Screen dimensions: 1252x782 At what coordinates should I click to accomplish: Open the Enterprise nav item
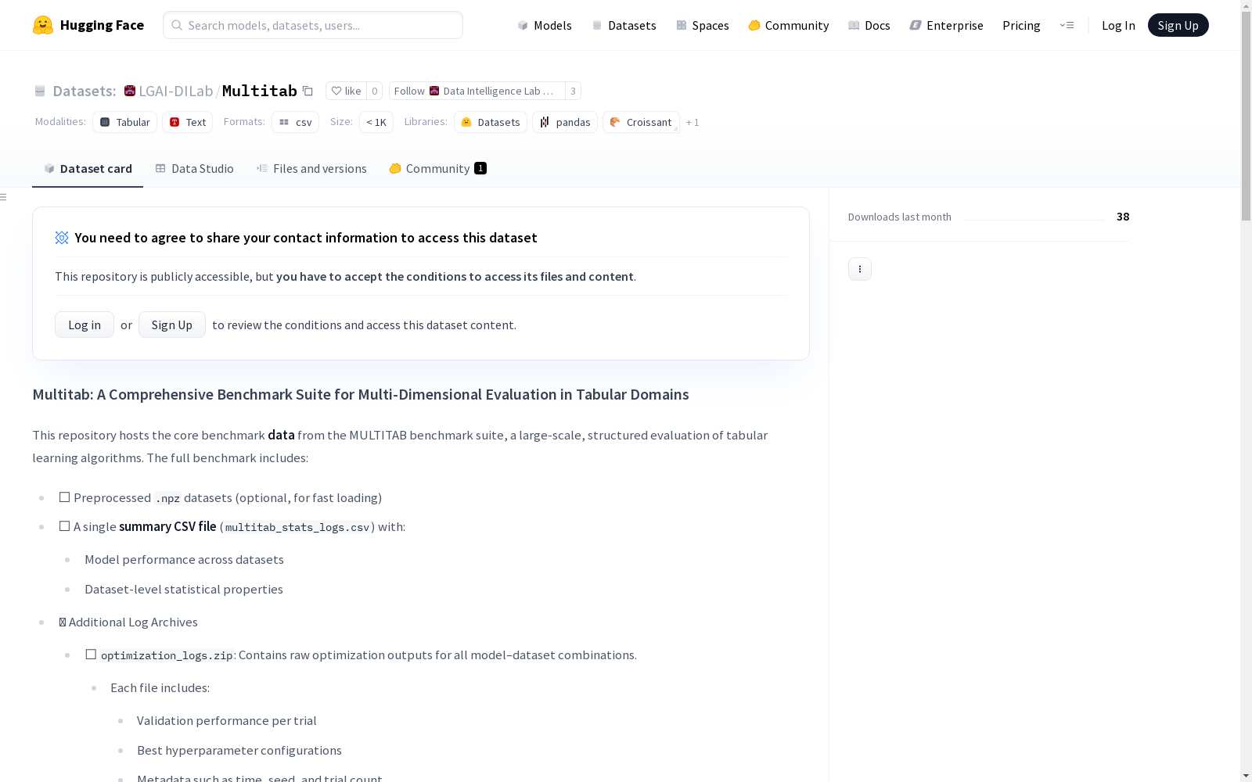tap(947, 25)
